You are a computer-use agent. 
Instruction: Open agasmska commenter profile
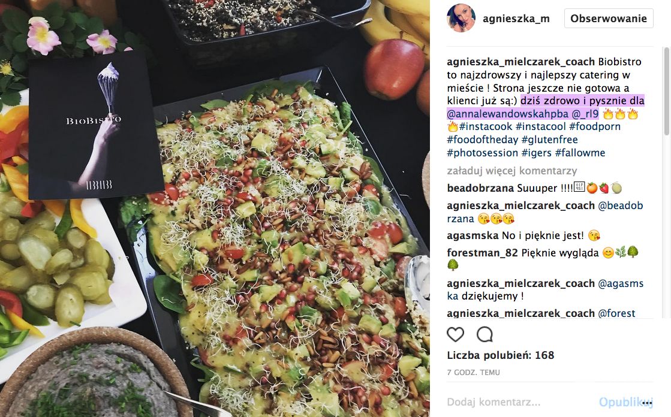pyautogui.click(x=473, y=235)
